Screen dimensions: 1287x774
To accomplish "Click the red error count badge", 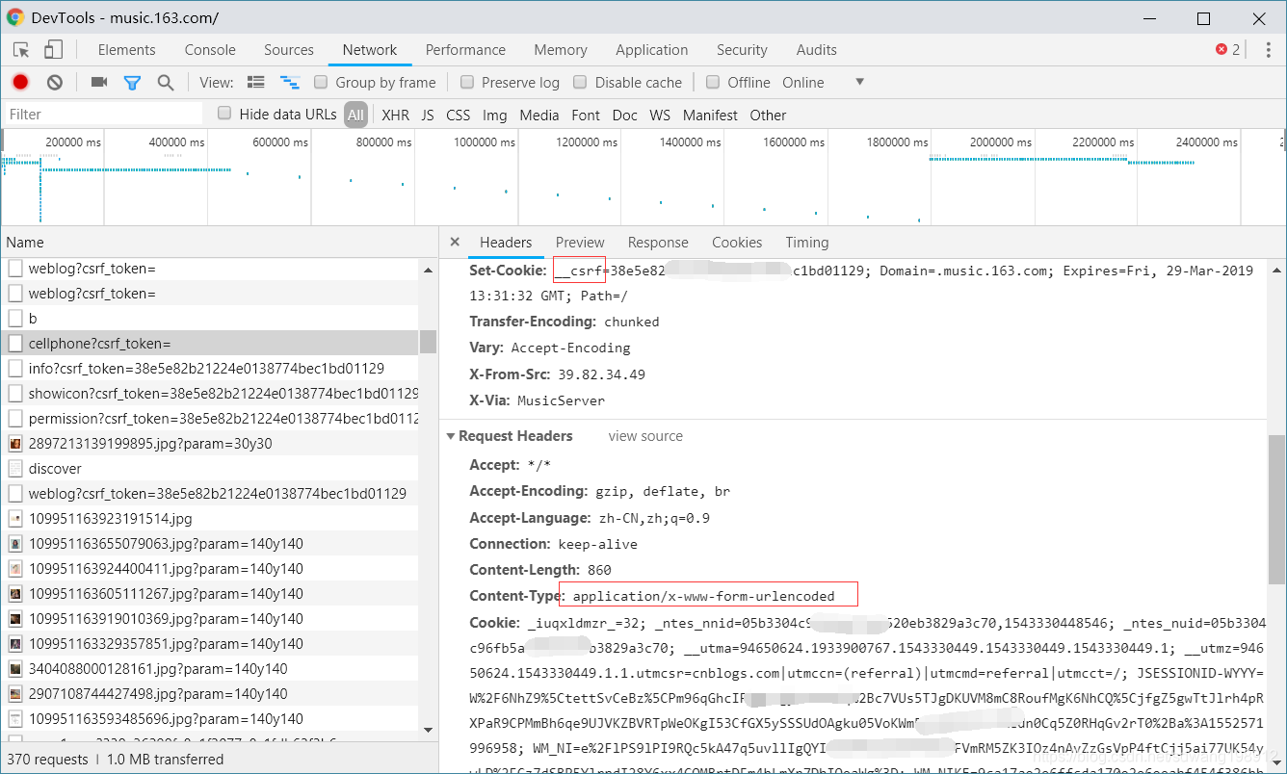I will coord(1228,50).
